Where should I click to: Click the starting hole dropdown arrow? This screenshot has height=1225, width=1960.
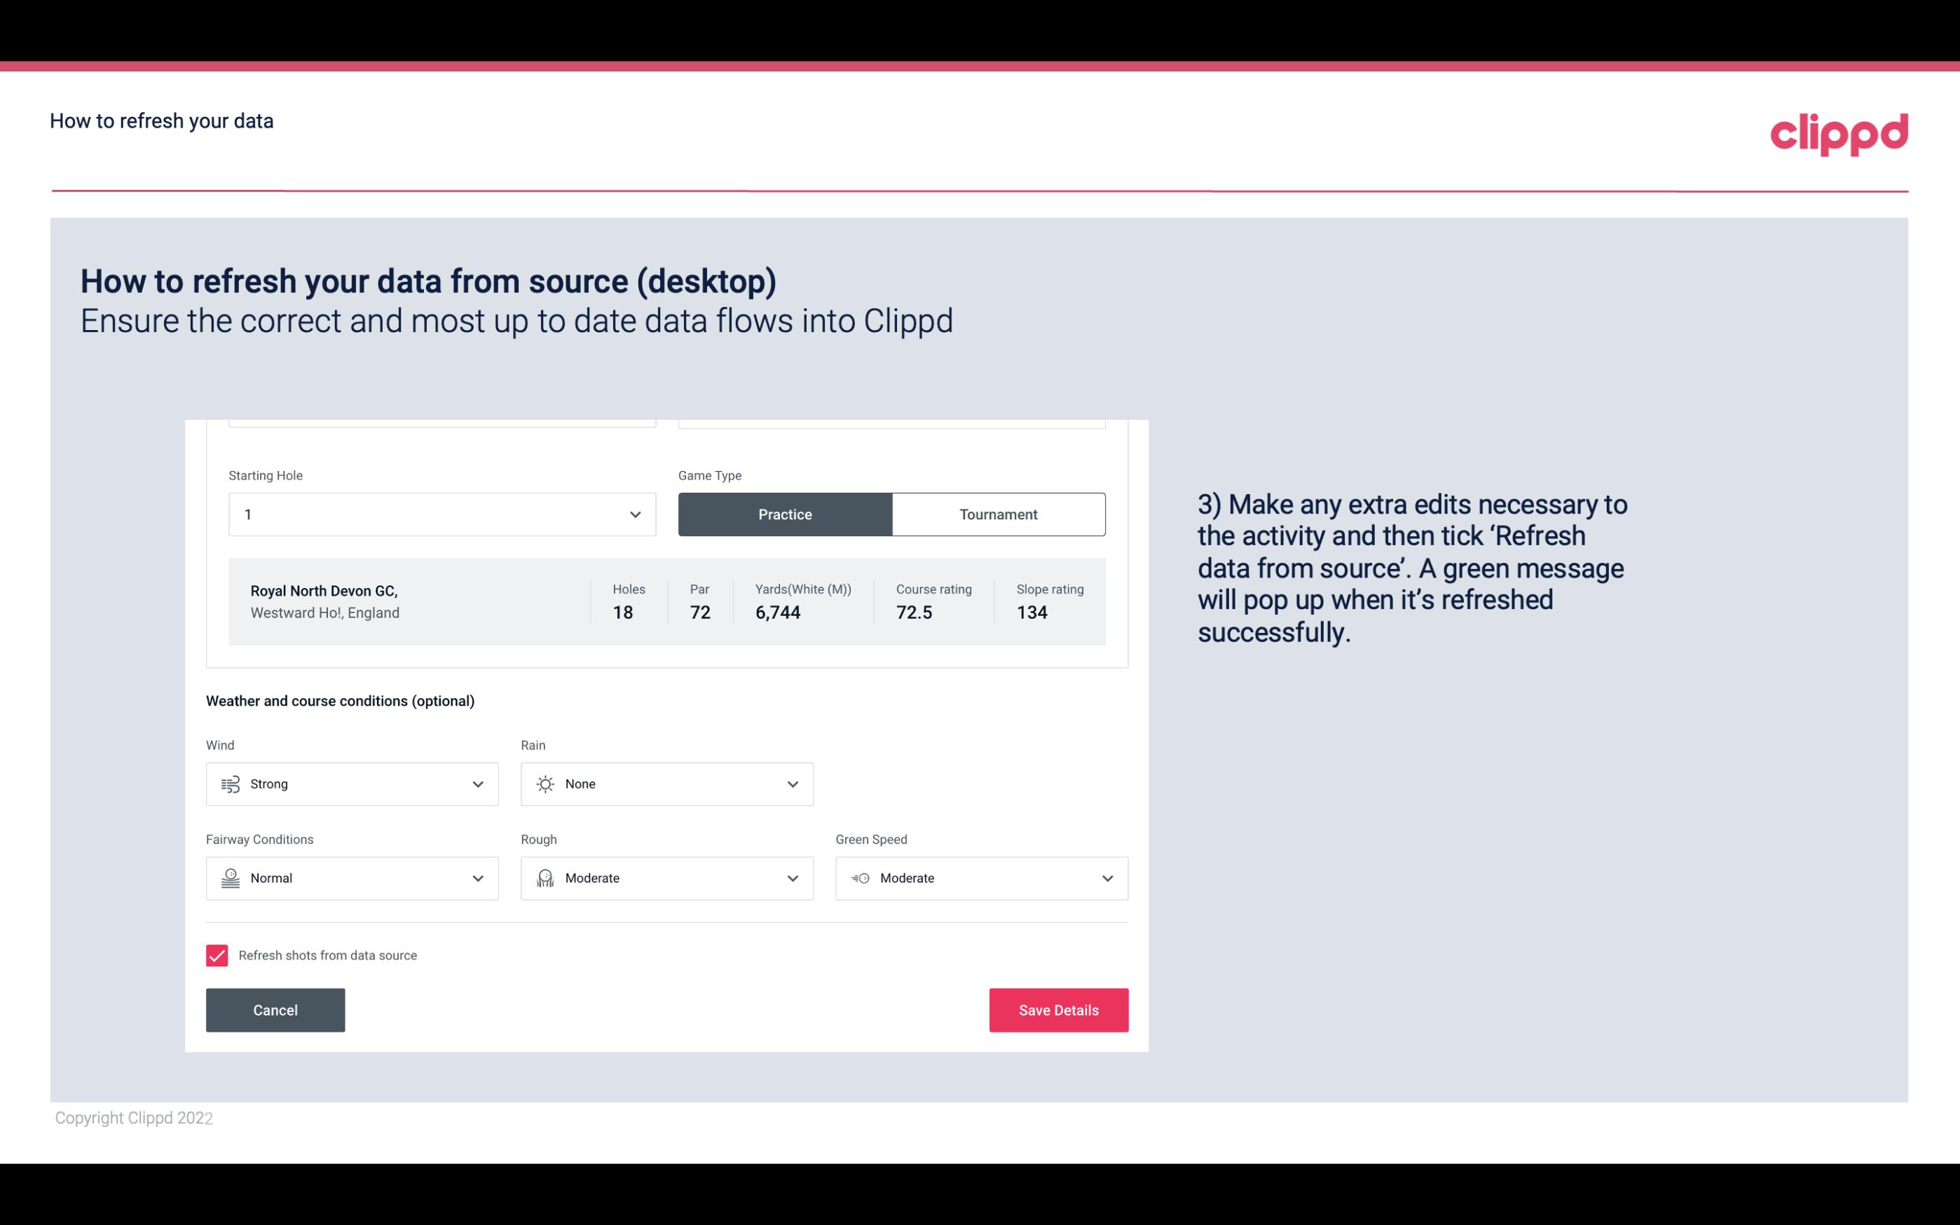[635, 512]
